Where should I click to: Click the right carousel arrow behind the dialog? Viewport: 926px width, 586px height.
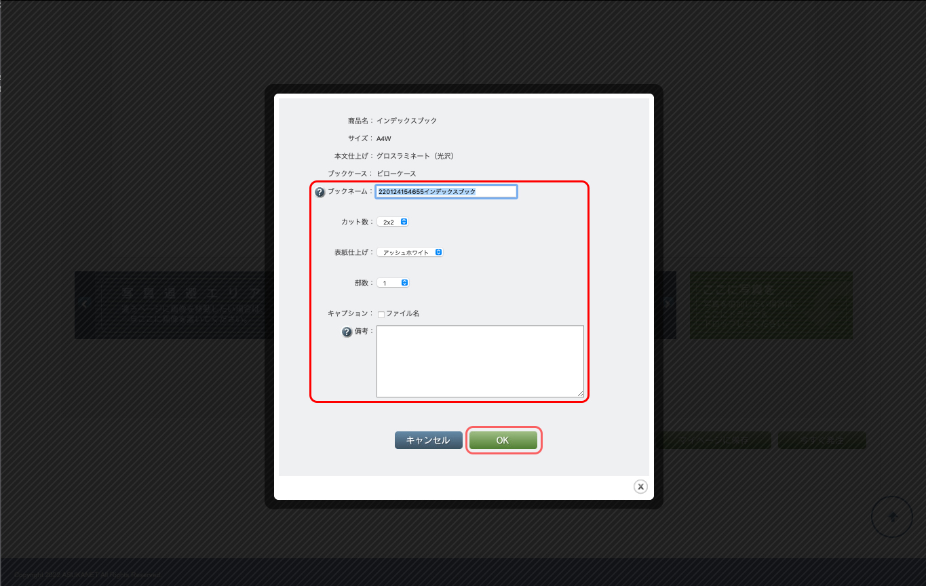[668, 305]
